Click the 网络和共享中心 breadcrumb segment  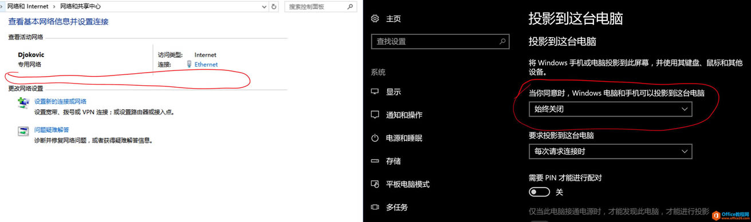[x=81, y=6]
